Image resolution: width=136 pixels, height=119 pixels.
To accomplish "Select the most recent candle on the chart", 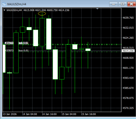I will [x=88, y=50].
